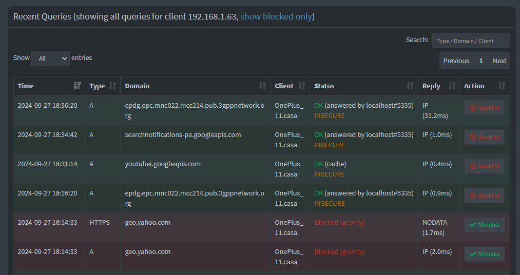Sort table by Time column icon
520x275 pixels.
point(77,86)
